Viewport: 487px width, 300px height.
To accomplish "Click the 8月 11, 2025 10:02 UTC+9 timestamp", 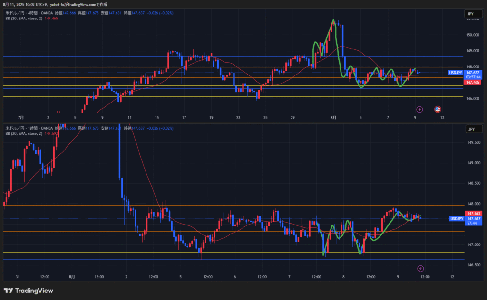I will point(25,5).
